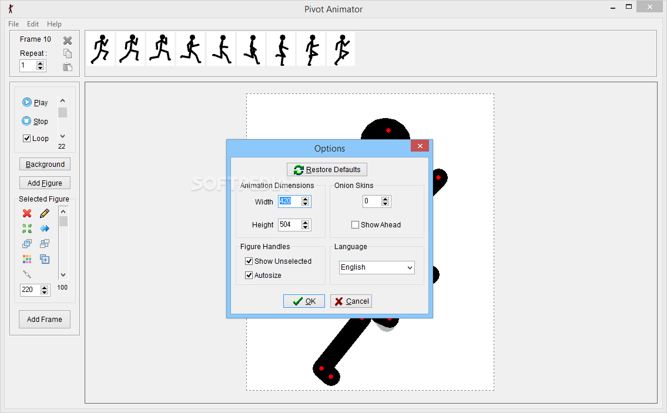Enable Show Ahead onion skins option

click(x=355, y=224)
